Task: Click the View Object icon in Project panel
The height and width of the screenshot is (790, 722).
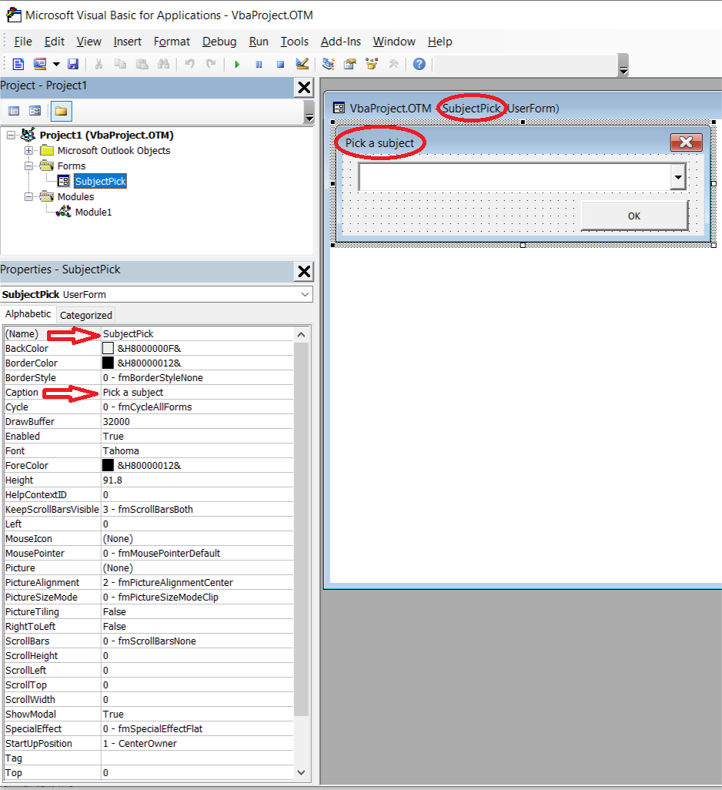Action: (x=35, y=111)
